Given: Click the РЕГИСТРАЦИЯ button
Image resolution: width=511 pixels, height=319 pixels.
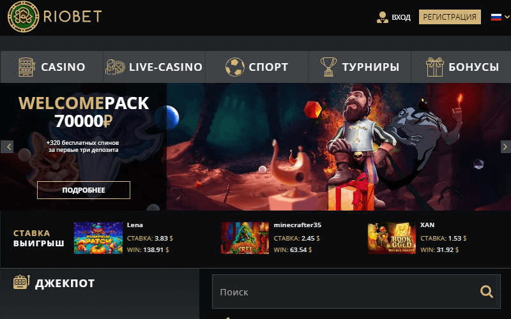Looking at the screenshot, I should click(x=450, y=17).
